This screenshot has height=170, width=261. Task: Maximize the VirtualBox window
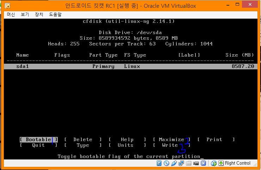(x=237, y=5)
